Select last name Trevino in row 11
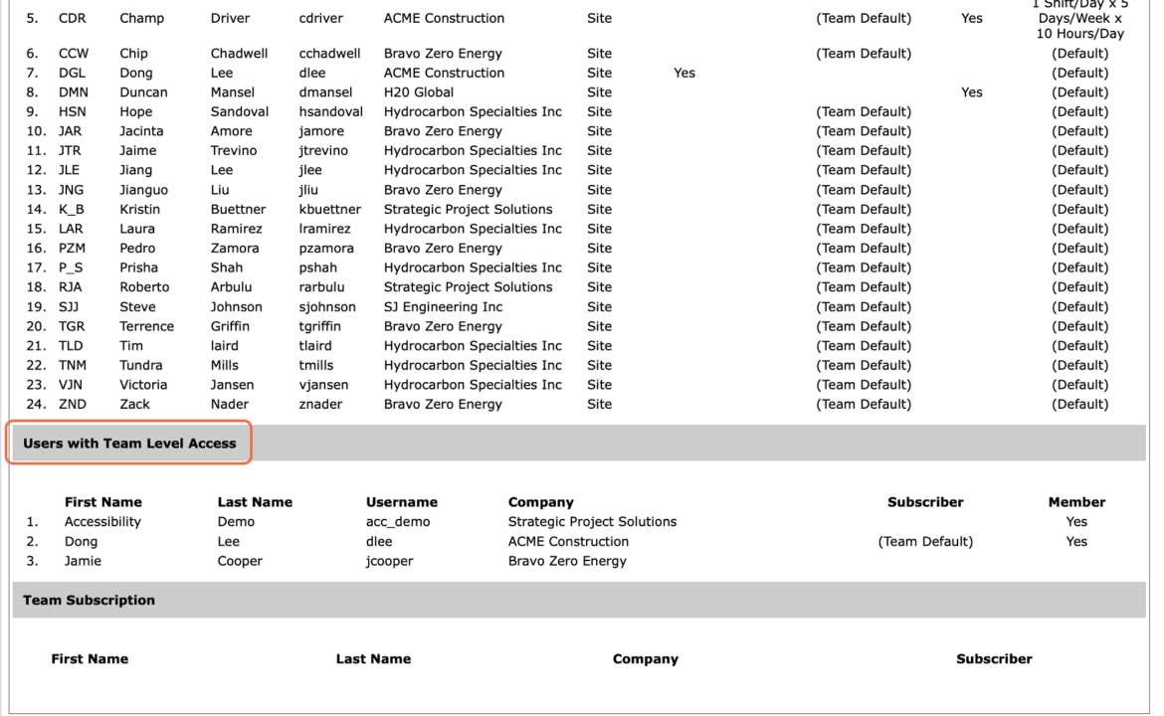This screenshot has width=1164, height=716. (234, 150)
